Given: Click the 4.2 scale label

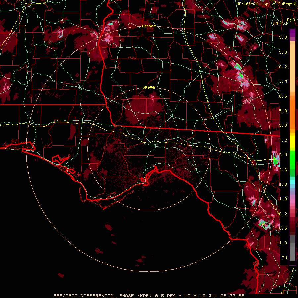Looking at the screenshot, I should pyautogui.click(x=283, y=140).
